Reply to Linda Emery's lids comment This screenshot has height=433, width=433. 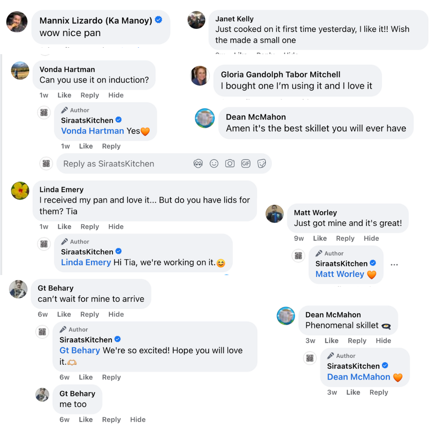(x=89, y=227)
